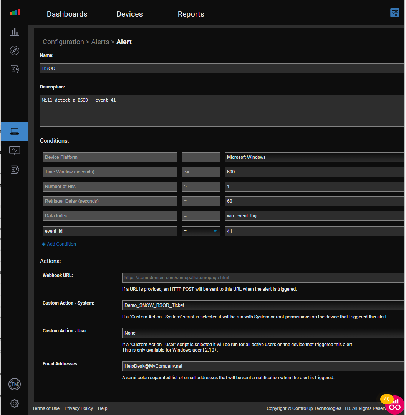Click the Name field containing BSOD
Image resolution: width=406 pixels, height=415 pixels.
pyautogui.click(x=222, y=68)
